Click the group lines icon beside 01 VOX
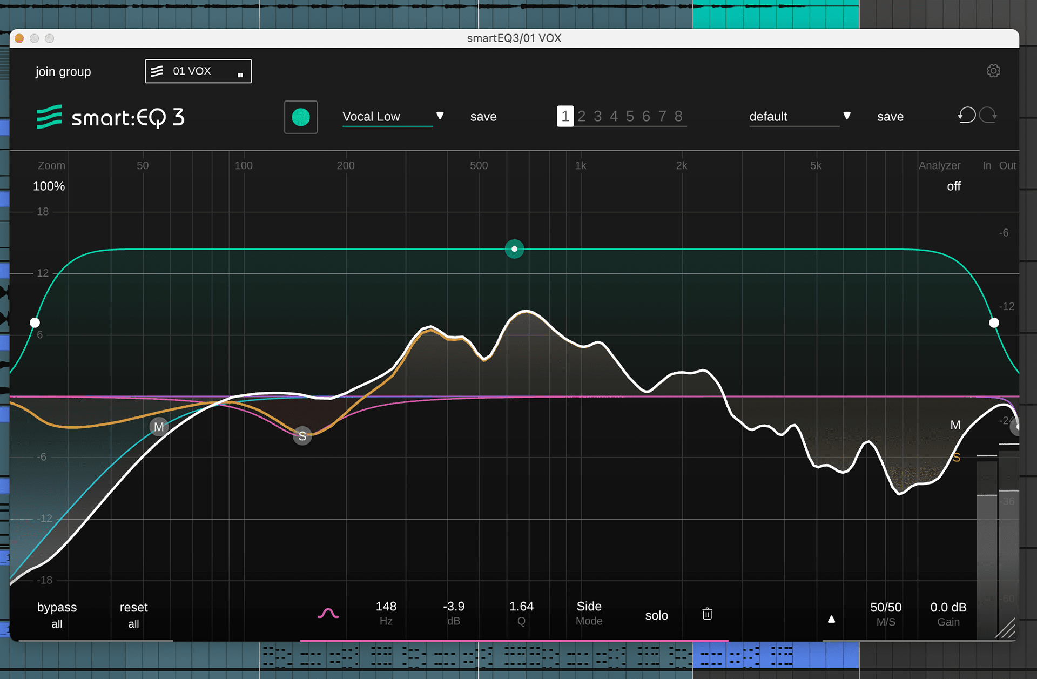Viewport: 1037px width, 679px height. 157,71
